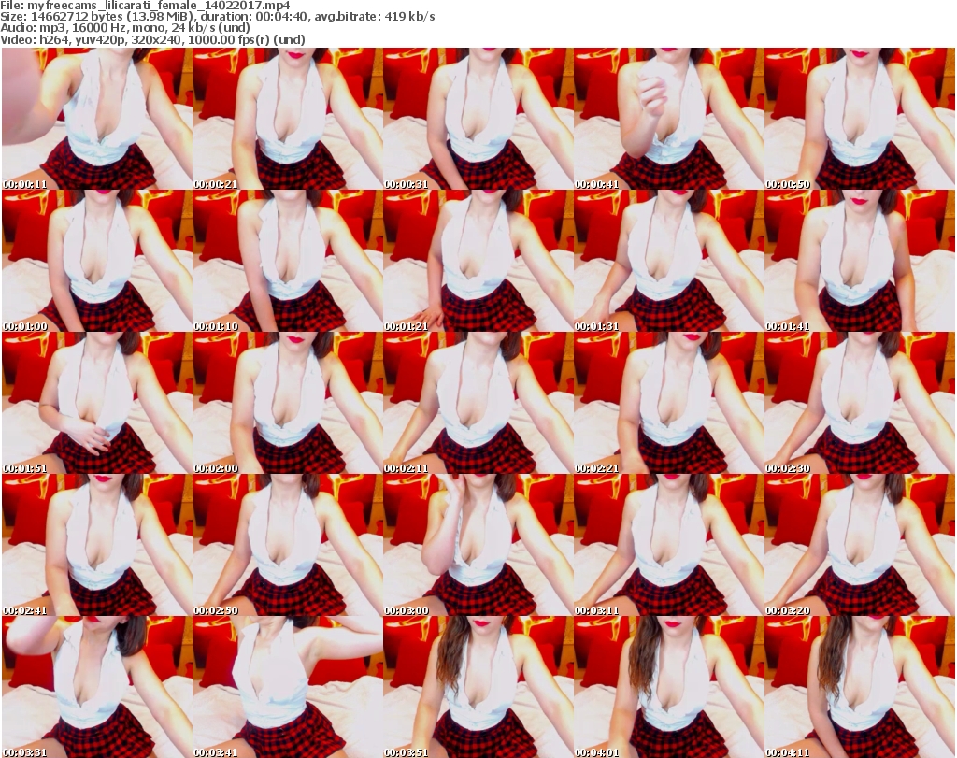Viewport: 957px width, 758px height.
Task: Select the thumbnail timestamped 00:02:50
Action: coord(288,545)
